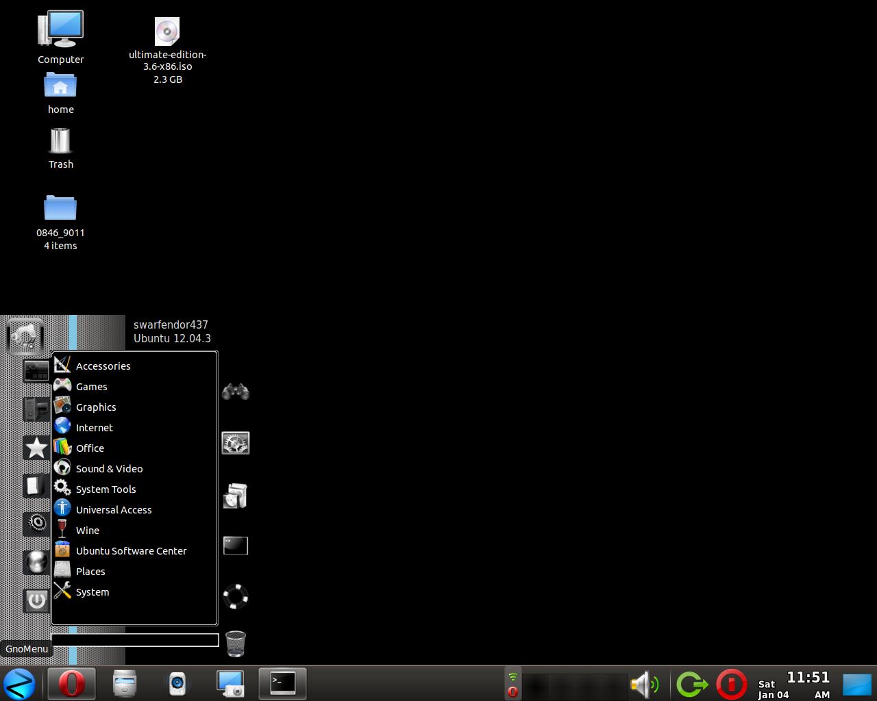877x701 pixels.
Task: Click the power button in GnoMenu sidebar
Action: (36, 601)
